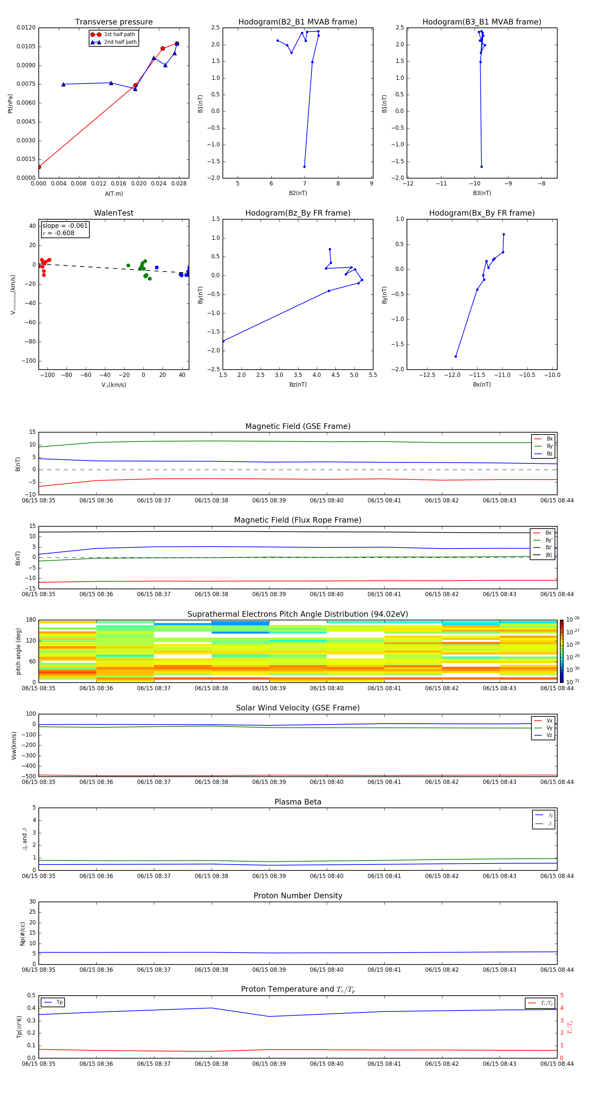The image size is (596, 1093).
Task: Click 'Proton Temperature and Te/Tp' title
Action: 298,989
